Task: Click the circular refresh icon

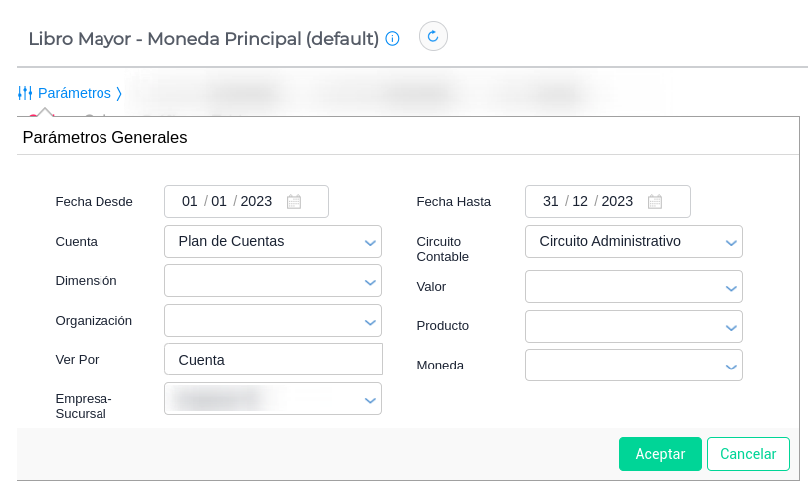Action: click(x=433, y=37)
